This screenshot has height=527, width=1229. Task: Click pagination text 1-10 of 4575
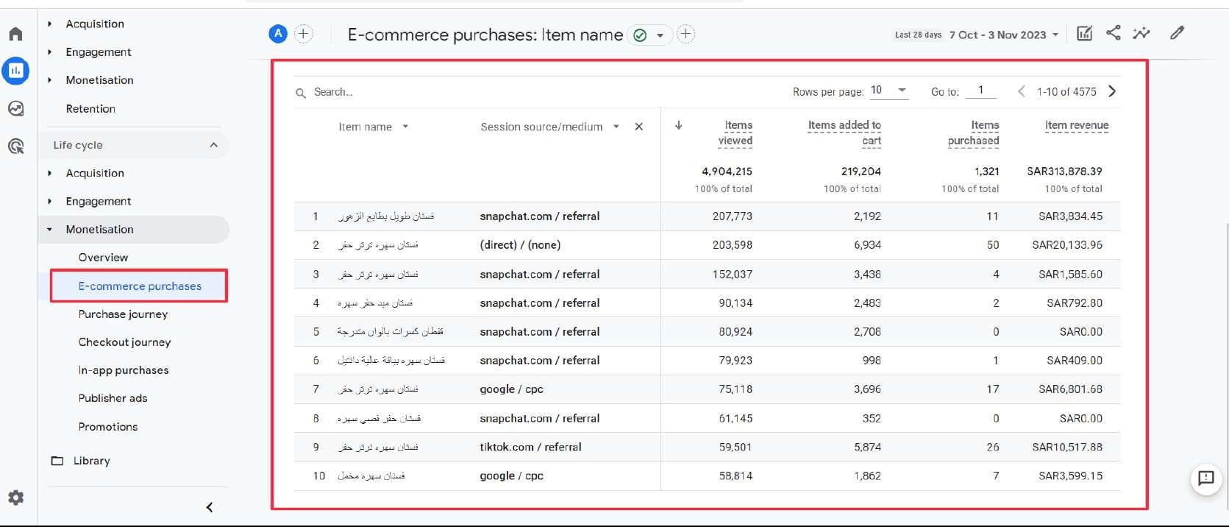click(x=1066, y=92)
